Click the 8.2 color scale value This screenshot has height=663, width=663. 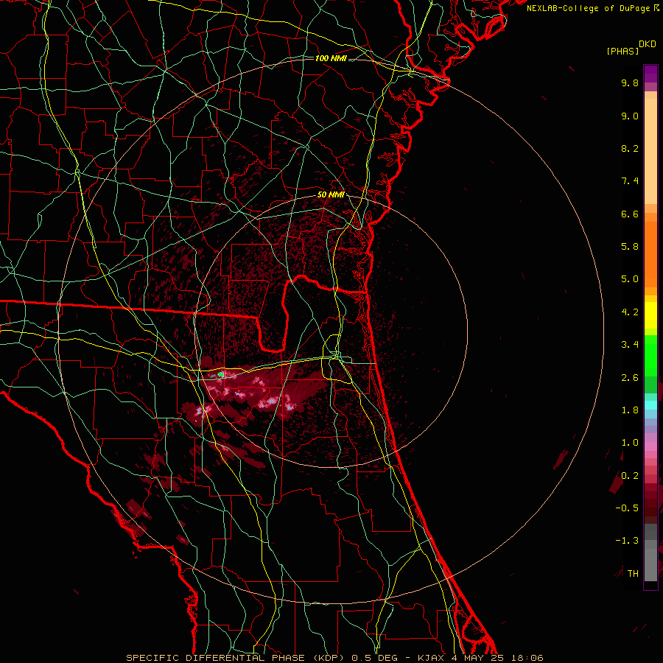(x=630, y=148)
